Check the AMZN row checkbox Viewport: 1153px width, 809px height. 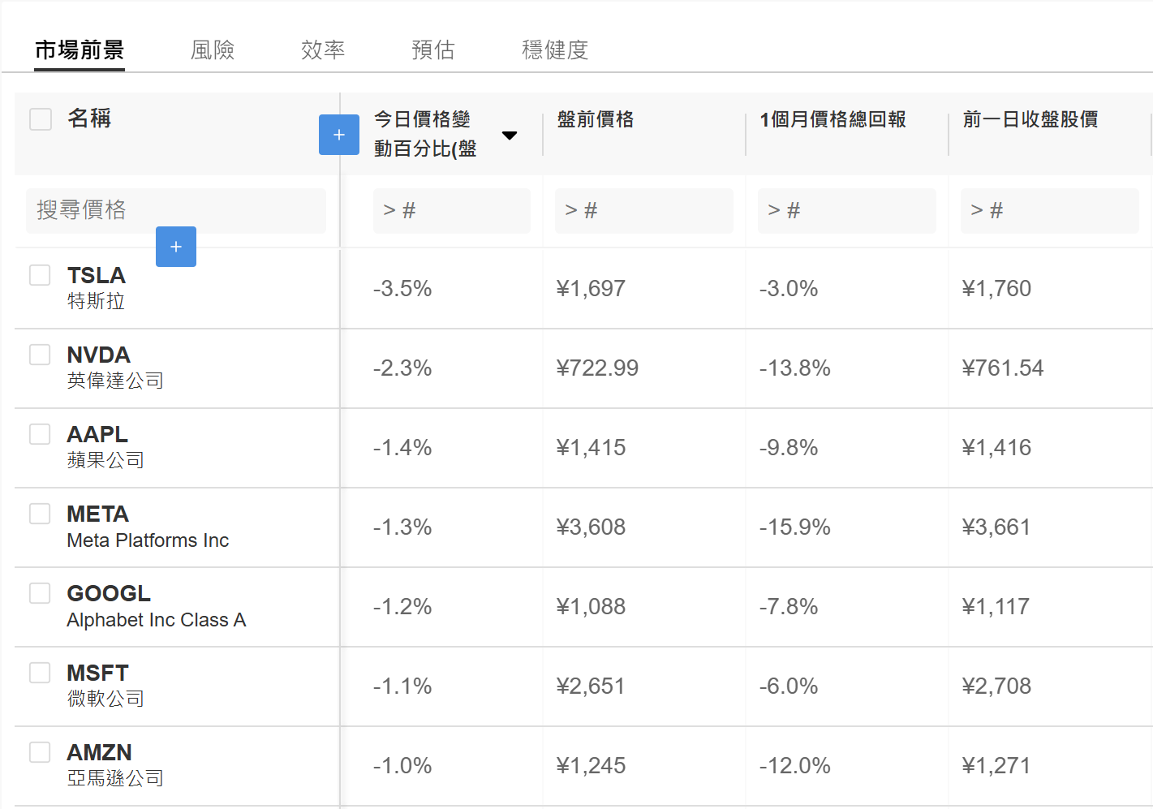[40, 752]
